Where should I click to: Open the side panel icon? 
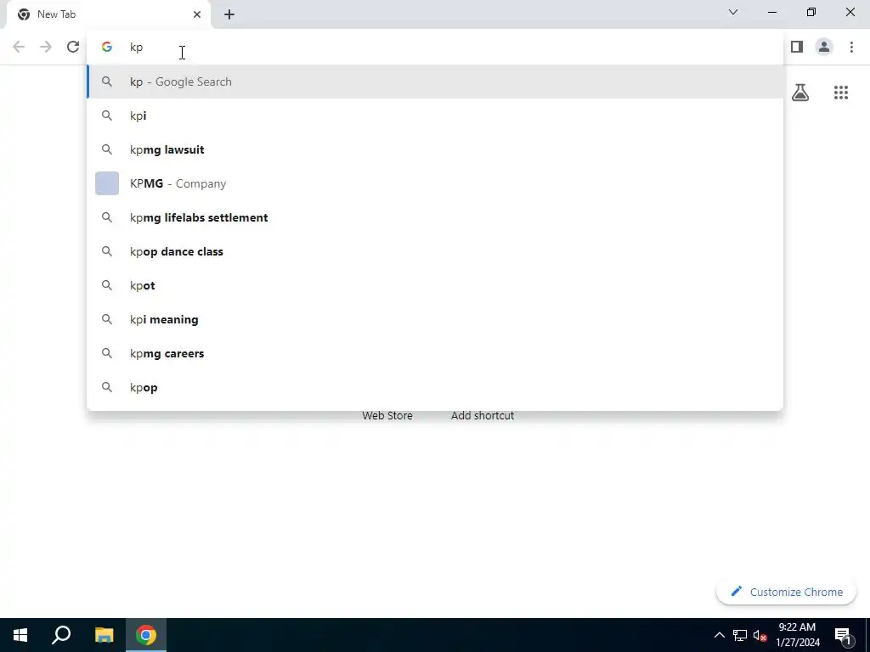point(797,48)
